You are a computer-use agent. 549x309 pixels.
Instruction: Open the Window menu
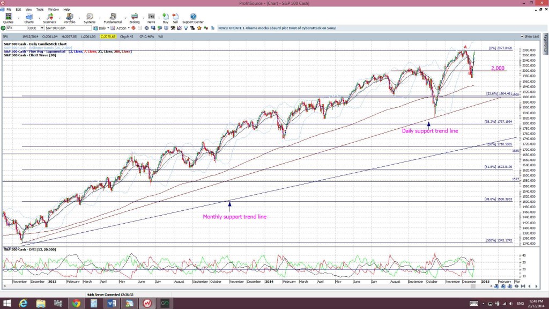(53, 10)
